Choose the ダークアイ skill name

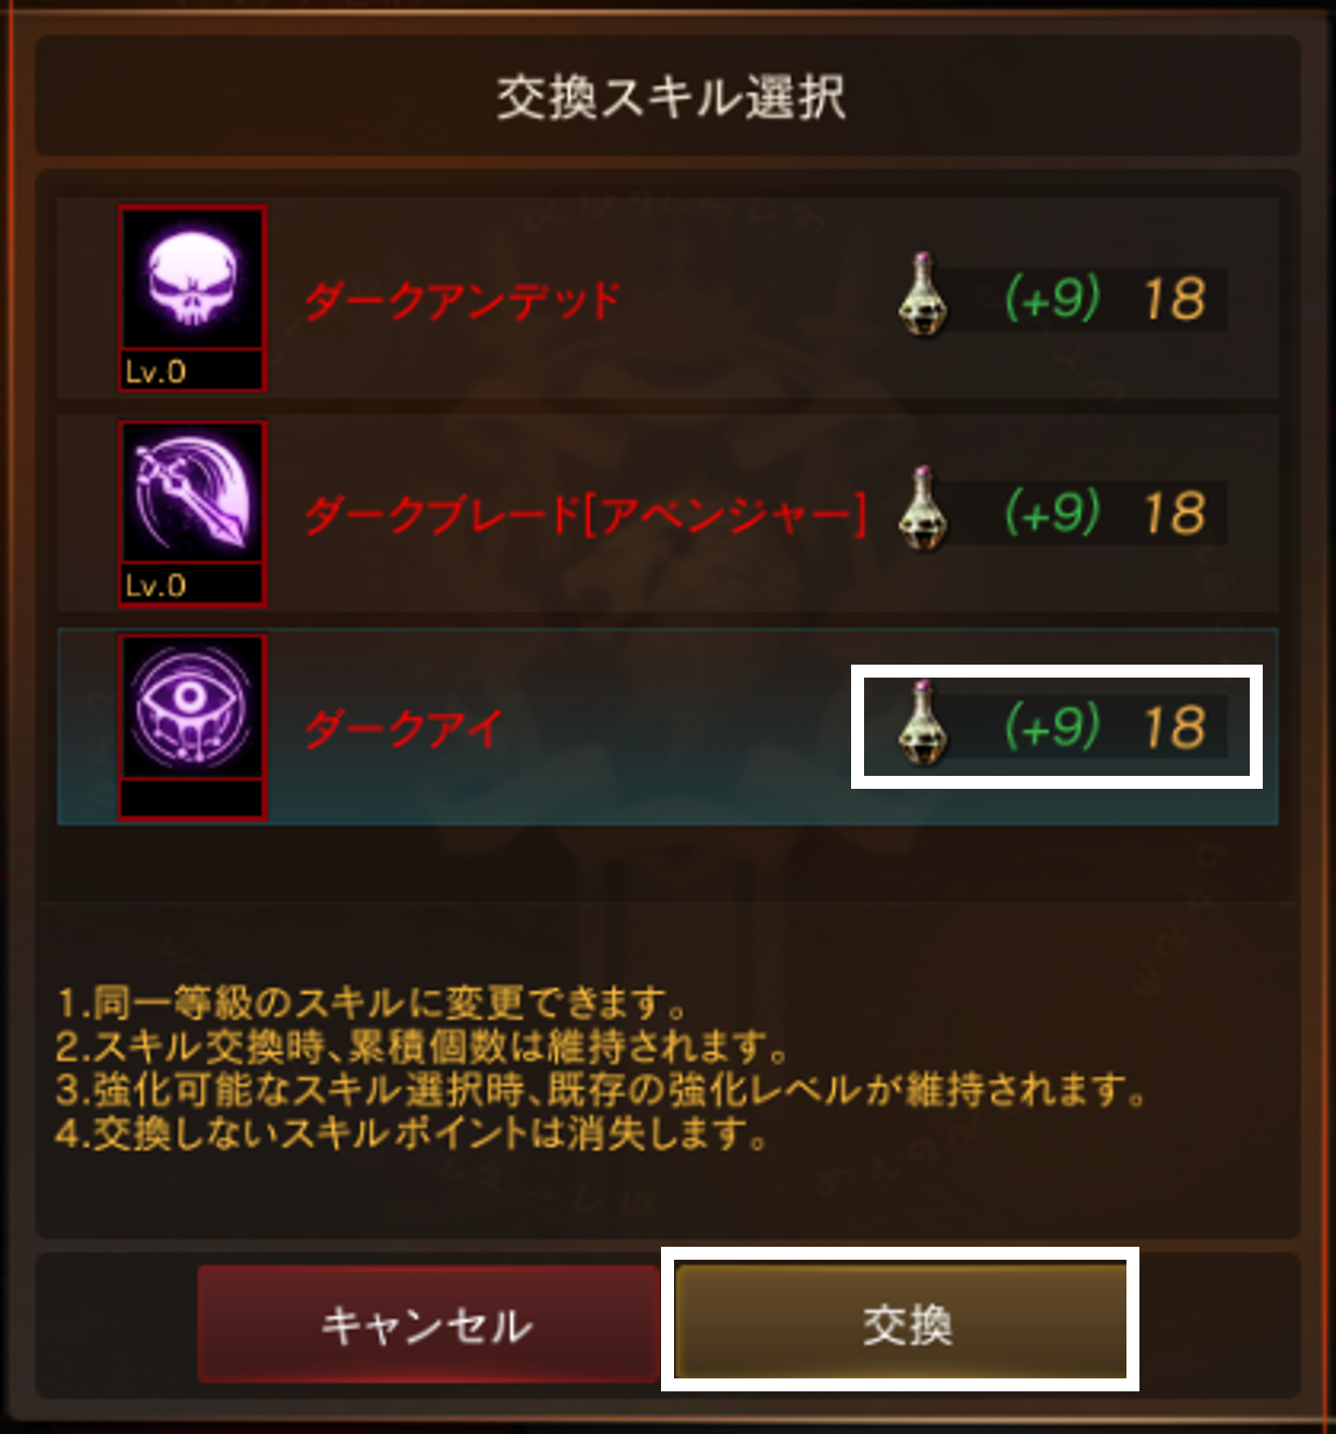pyautogui.click(x=404, y=729)
